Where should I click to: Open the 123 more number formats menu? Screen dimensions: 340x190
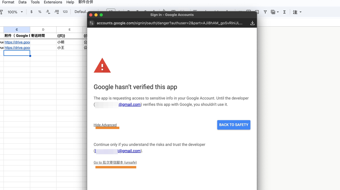[x=65, y=12]
